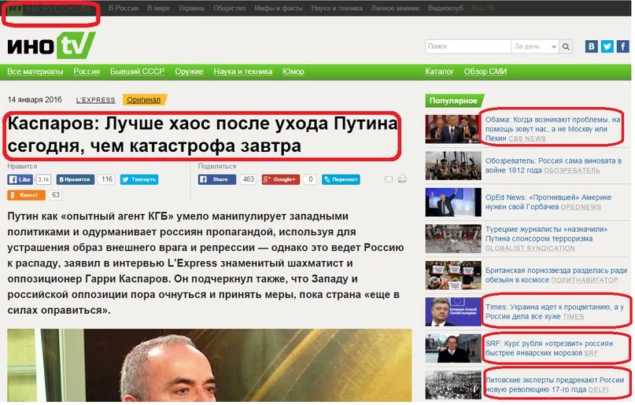Click Украина in the top bar

point(191,8)
